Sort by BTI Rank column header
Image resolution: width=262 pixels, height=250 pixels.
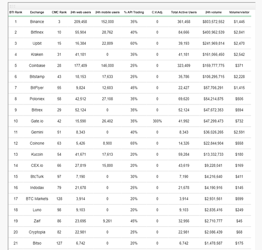tap(16, 12)
